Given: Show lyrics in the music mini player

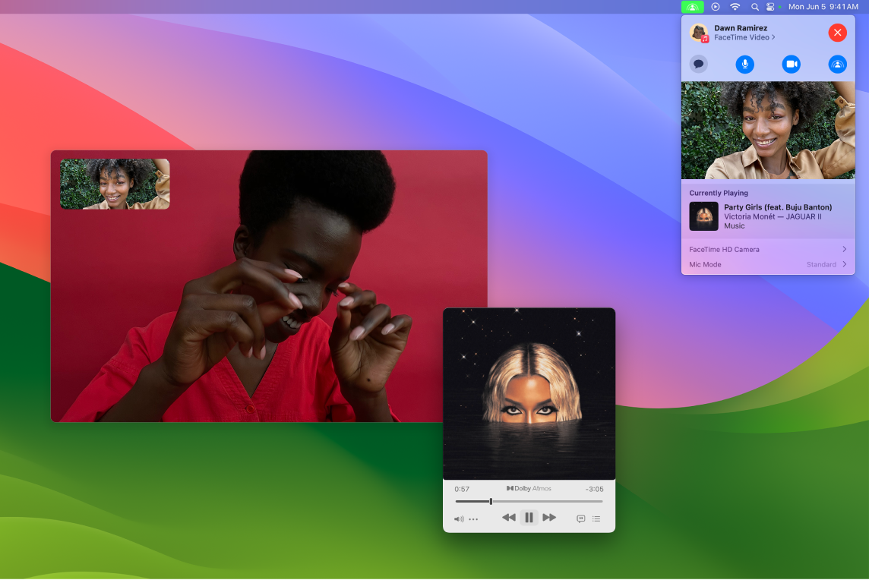Looking at the screenshot, I should coord(580,519).
